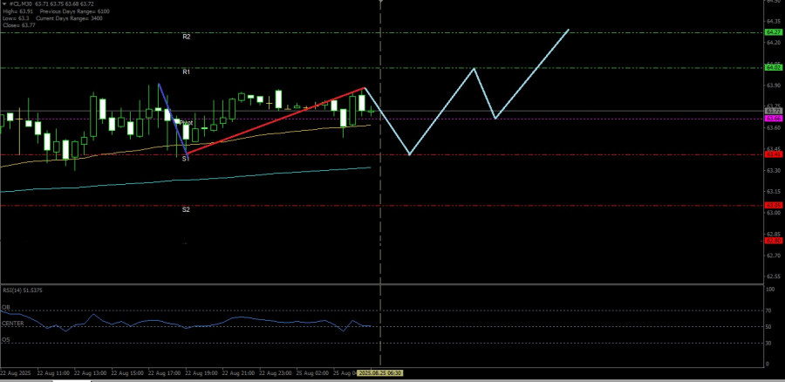Click the 22 Aug 23:00 time axis label

click(x=277, y=373)
